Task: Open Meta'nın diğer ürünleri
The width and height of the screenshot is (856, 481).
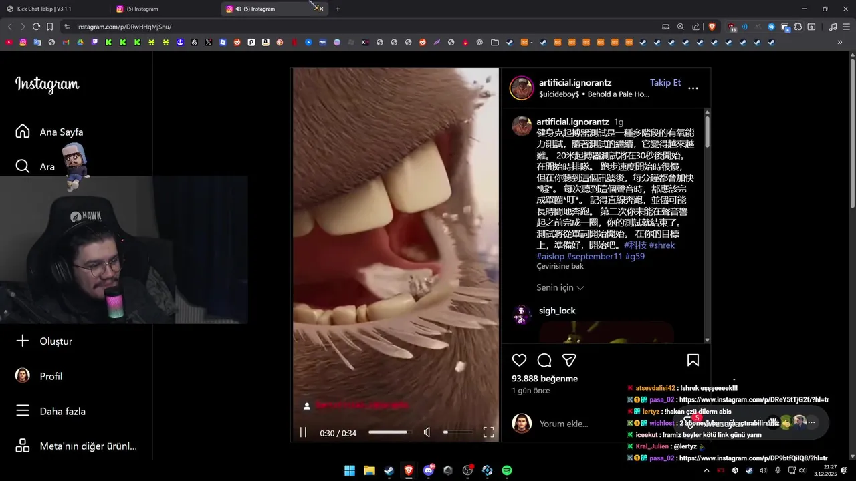Action: 76,446
